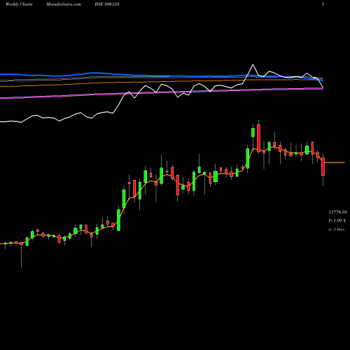The image size is (350, 350).
Task: Click the last red candle at chart's right end
Action: click(x=323, y=167)
